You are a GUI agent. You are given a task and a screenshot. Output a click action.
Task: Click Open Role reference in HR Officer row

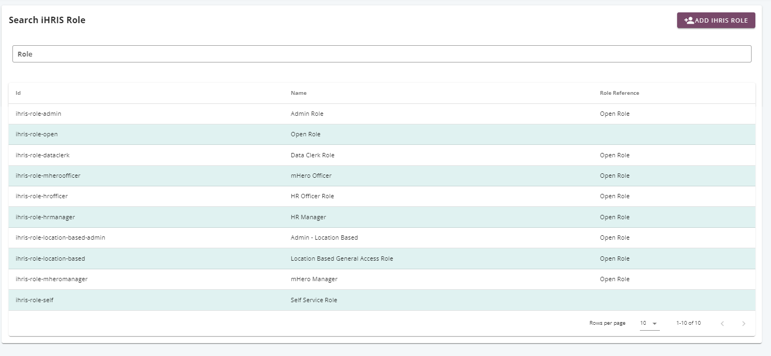(615, 196)
